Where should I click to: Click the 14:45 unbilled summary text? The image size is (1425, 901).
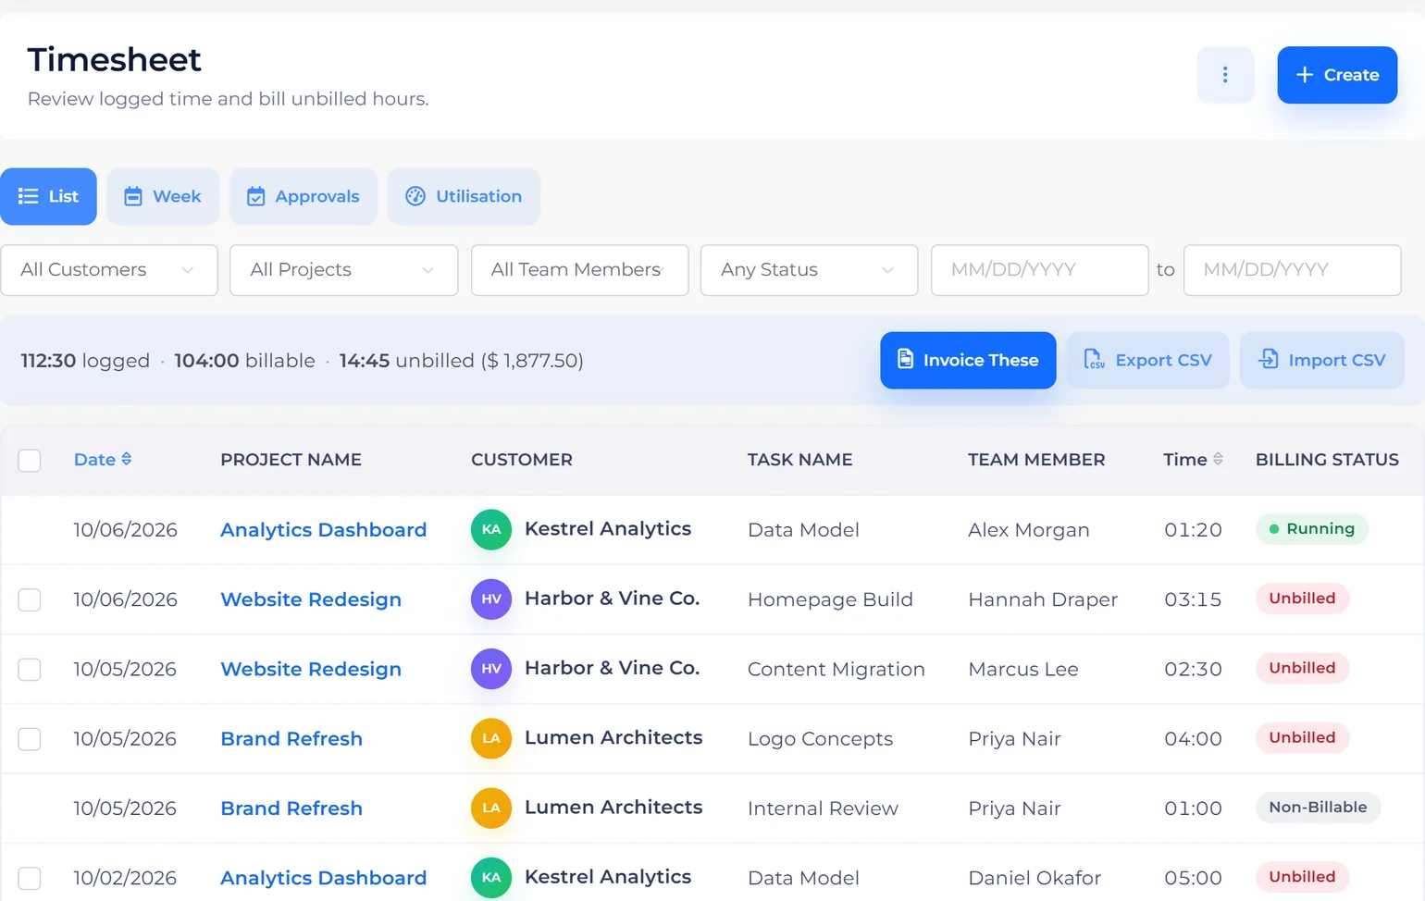(461, 361)
